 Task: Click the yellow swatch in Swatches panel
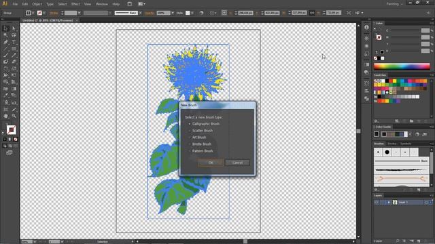click(394, 81)
